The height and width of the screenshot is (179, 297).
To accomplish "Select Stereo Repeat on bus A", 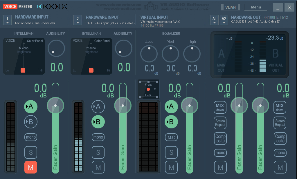I will click(220, 123).
